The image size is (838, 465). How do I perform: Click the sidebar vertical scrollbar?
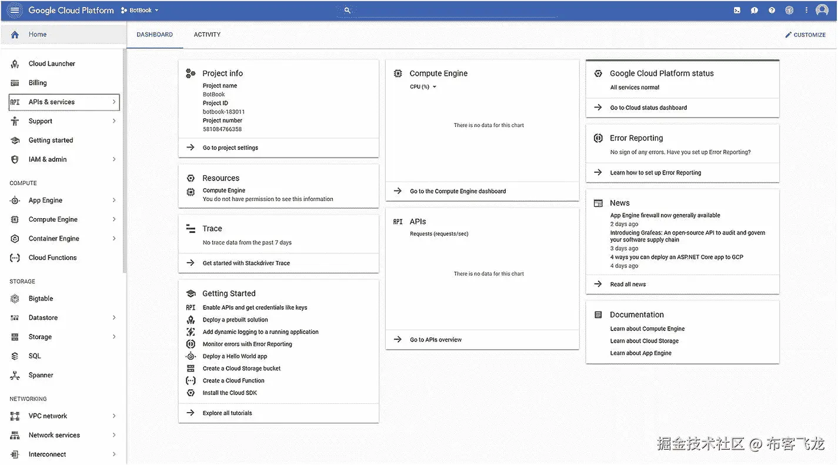pos(125,162)
